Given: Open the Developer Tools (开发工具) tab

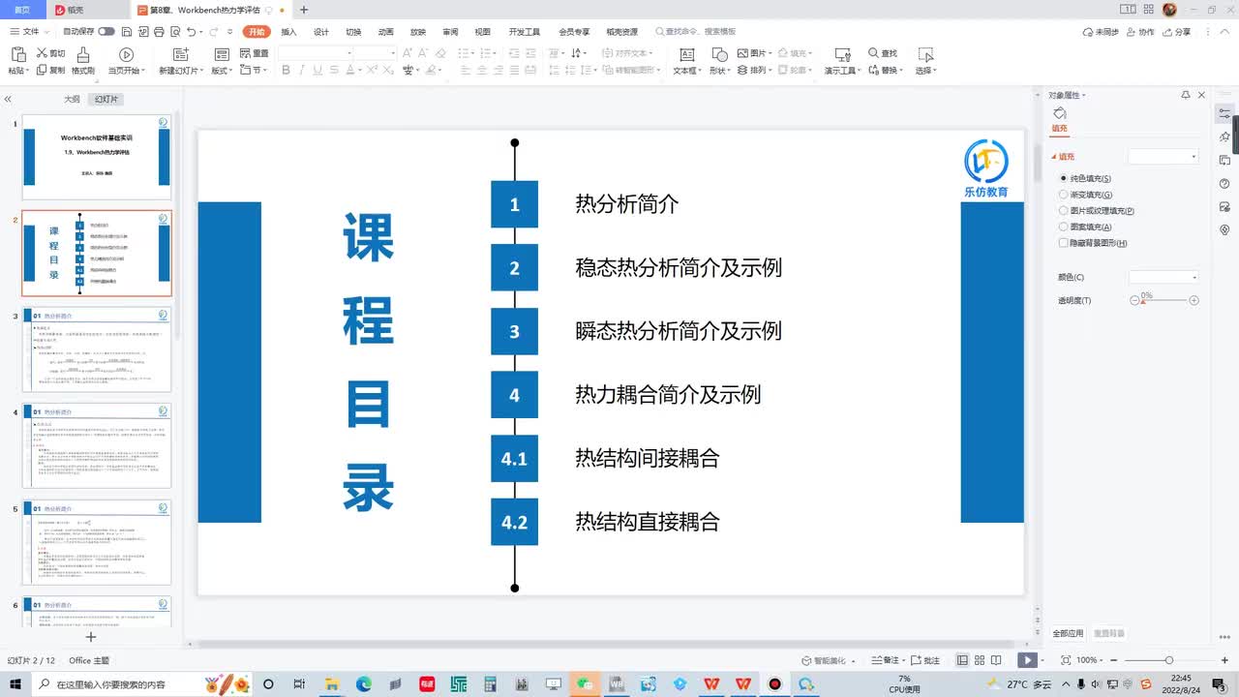Looking at the screenshot, I should point(524,32).
